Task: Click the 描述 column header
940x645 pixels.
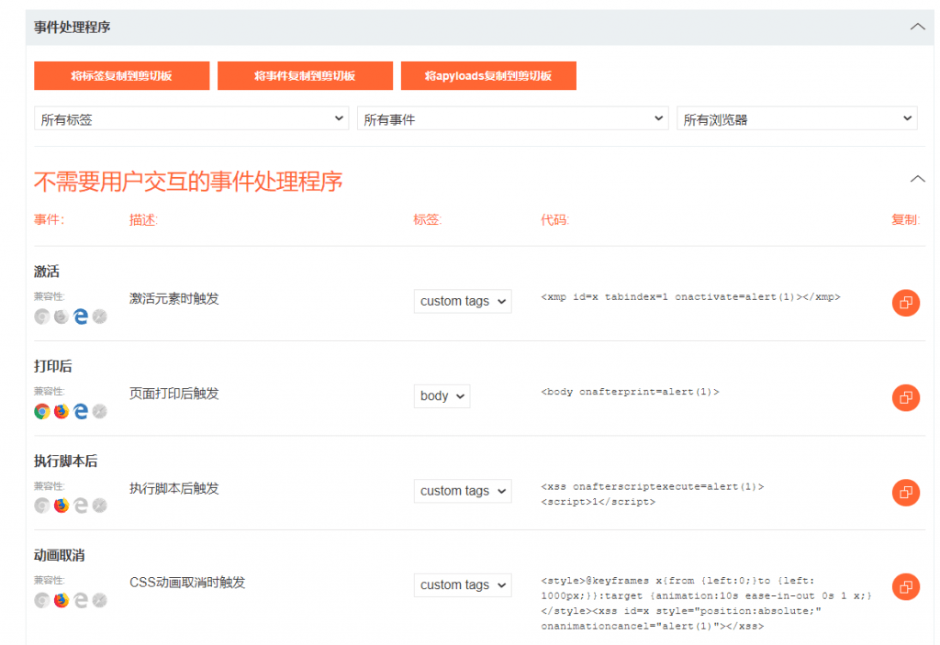Action: (144, 220)
